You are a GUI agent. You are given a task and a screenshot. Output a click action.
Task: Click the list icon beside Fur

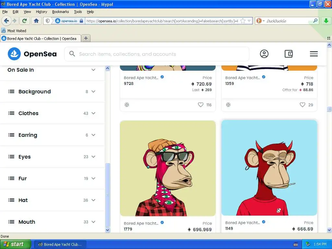tap(11, 179)
